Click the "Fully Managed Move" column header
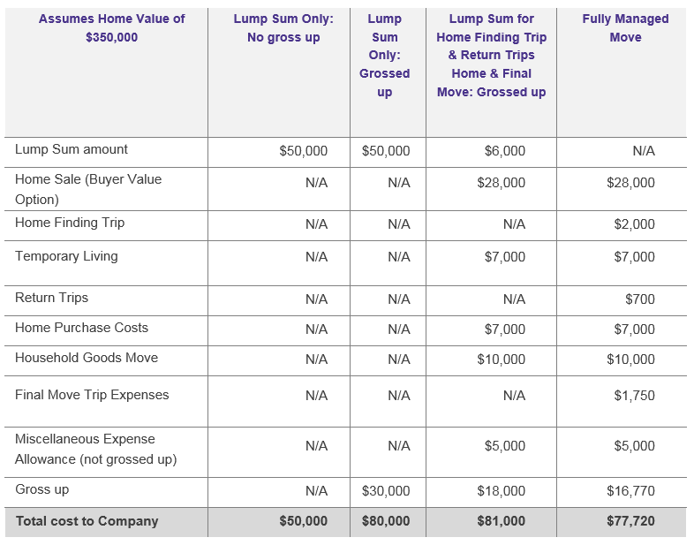 click(625, 28)
